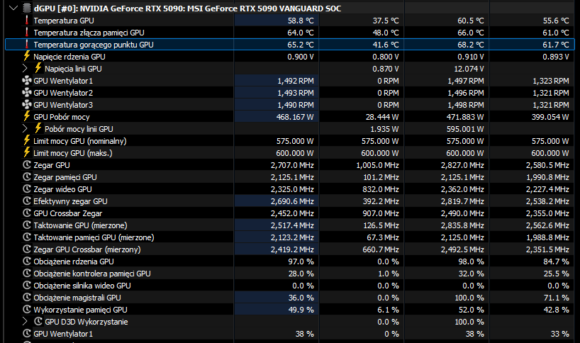
Task: Click the clock icon beside Obciążenie rdzenia GPU
Action: click(27, 261)
